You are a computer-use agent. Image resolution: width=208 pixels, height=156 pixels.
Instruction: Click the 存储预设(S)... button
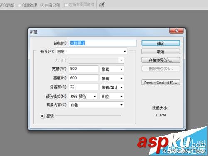tap(161, 60)
